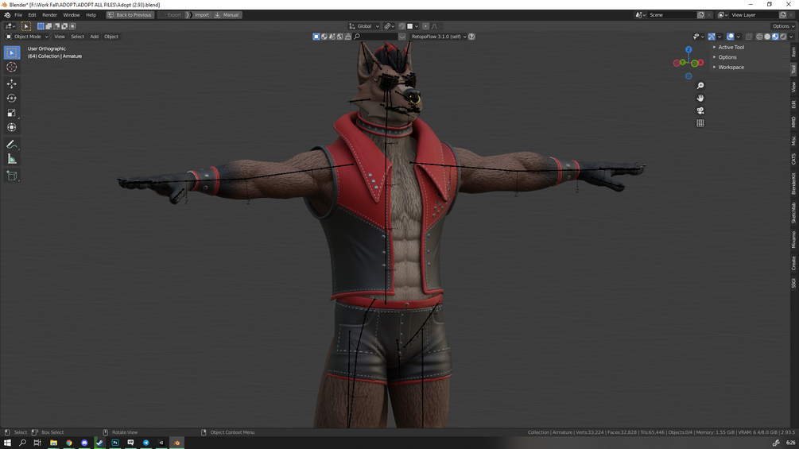Switch to Solid viewport shading
Viewport: 799px width, 449px height.
tap(767, 37)
